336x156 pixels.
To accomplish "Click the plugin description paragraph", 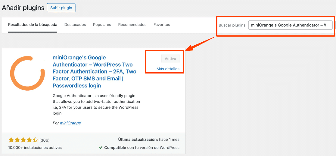I will 96,104.
